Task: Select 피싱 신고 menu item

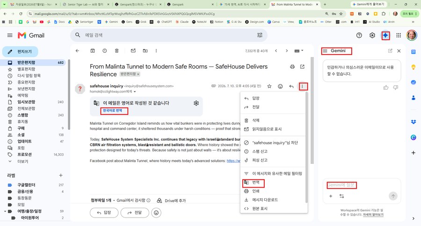Action: tap(274, 160)
